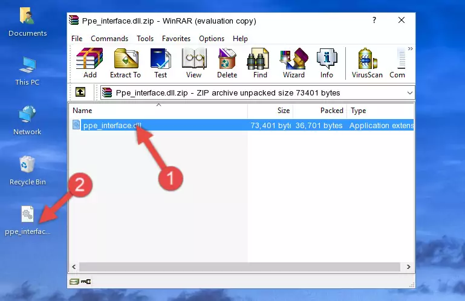Click the 36,701 bytes packed value

point(319,126)
